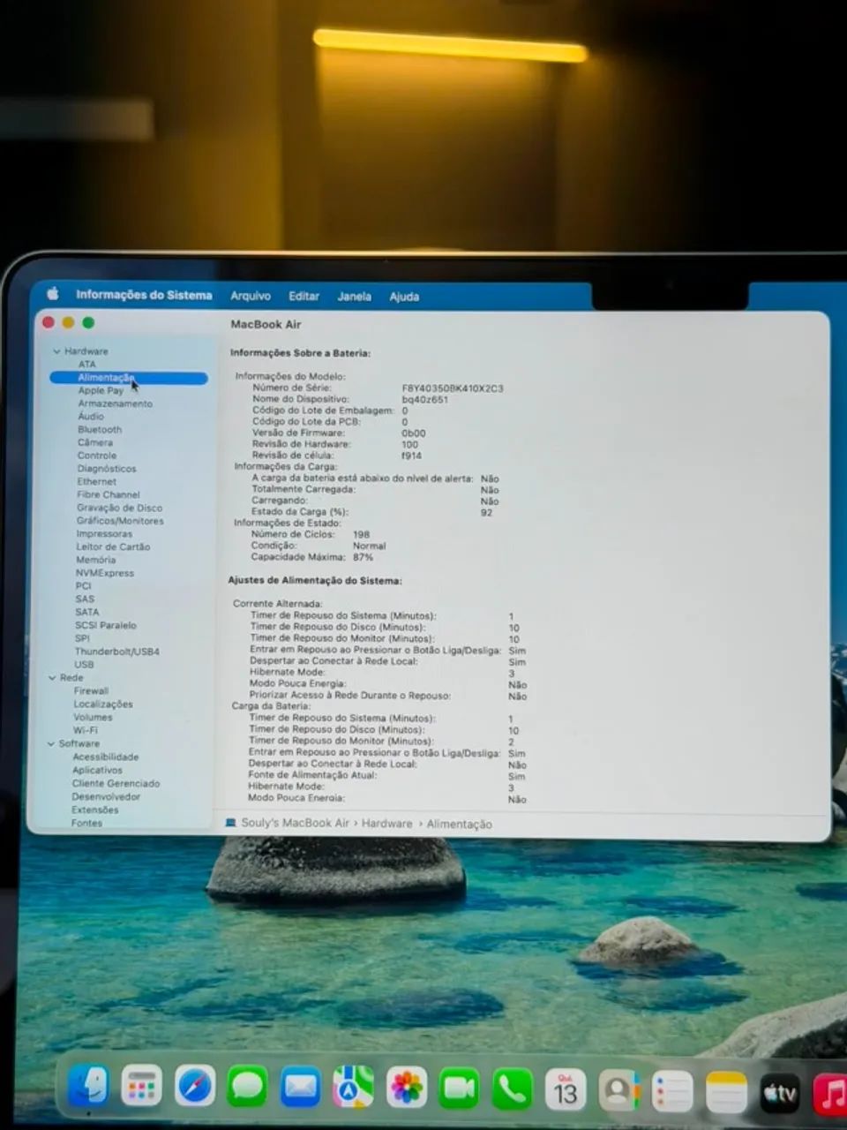Select Aplicativos in the sidebar
The image size is (847, 1130).
click(x=97, y=770)
